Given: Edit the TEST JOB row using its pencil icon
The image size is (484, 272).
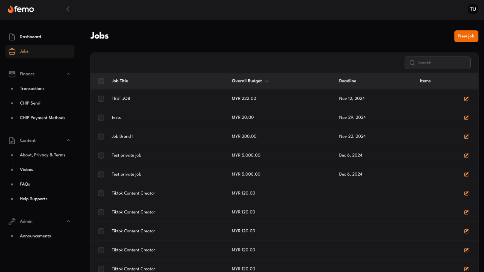Looking at the screenshot, I should (466, 99).
